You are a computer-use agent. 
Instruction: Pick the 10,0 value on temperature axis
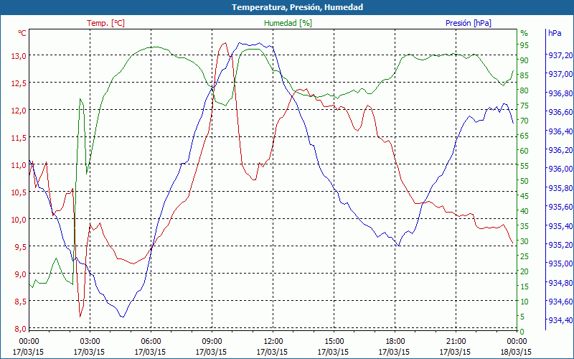pyautogui.click(x=20, y=220)
